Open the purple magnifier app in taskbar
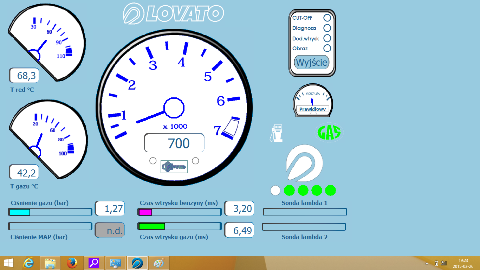 (x=94, y=263)
